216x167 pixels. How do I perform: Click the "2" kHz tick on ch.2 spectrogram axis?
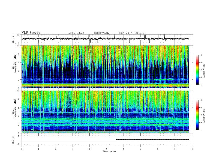coord(19,125)
